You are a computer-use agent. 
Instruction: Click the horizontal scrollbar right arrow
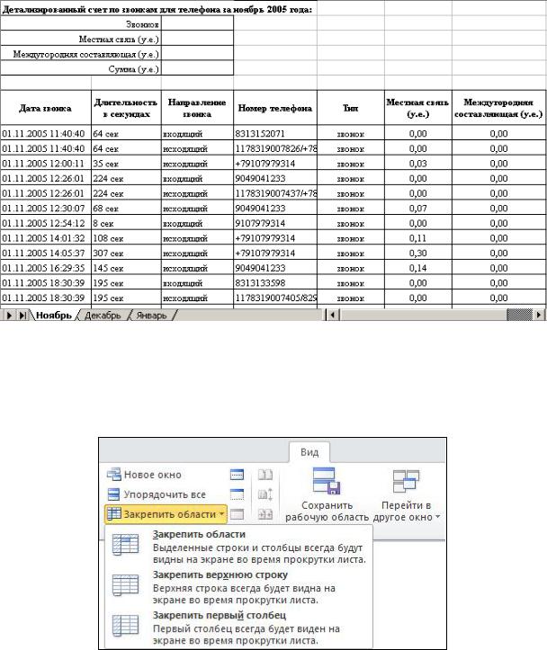(x=538, y=315)
